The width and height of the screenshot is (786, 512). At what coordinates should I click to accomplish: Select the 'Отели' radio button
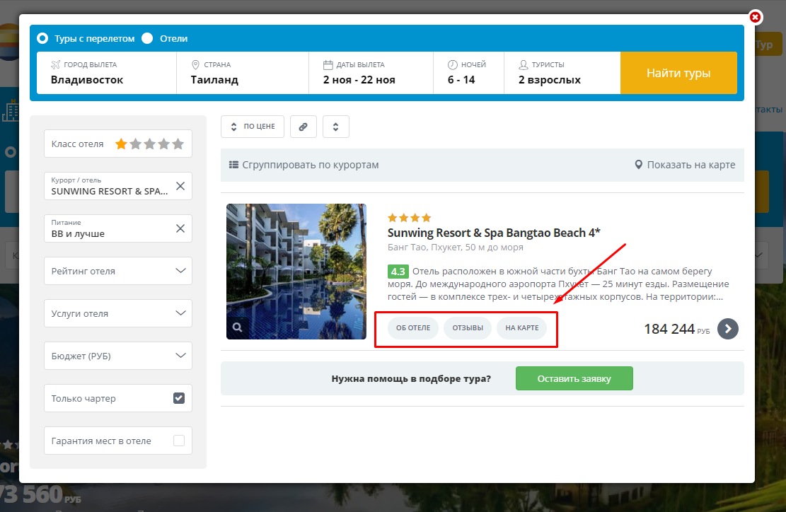[147, 39]
